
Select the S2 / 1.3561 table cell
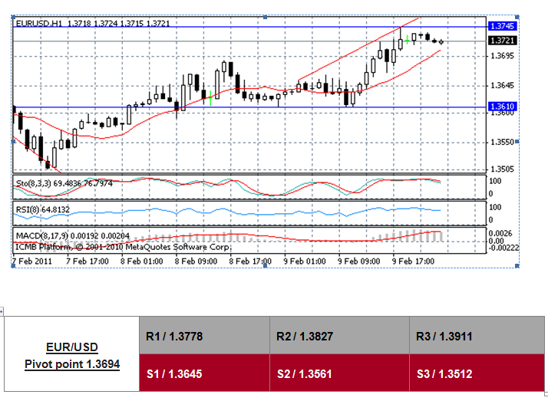coord(339,373)
